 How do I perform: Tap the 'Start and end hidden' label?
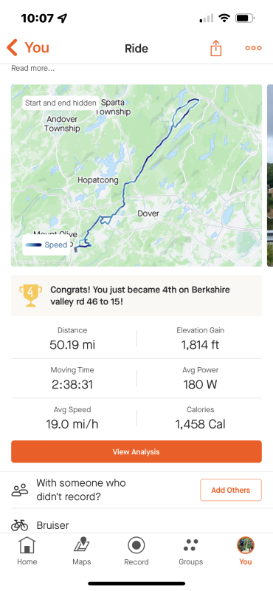(x=61, y=103)
